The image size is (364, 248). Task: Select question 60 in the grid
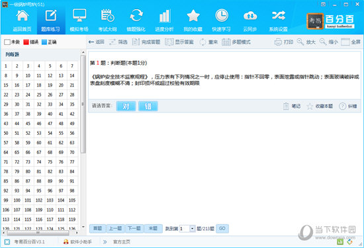pyautogui.click(x=39, y=143)
